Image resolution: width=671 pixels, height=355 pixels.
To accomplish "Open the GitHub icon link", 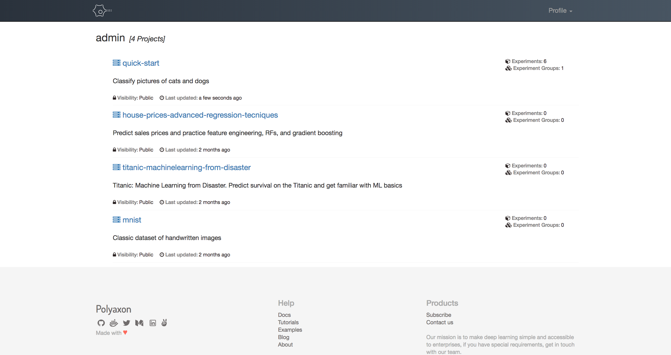I will pos(101,323).
